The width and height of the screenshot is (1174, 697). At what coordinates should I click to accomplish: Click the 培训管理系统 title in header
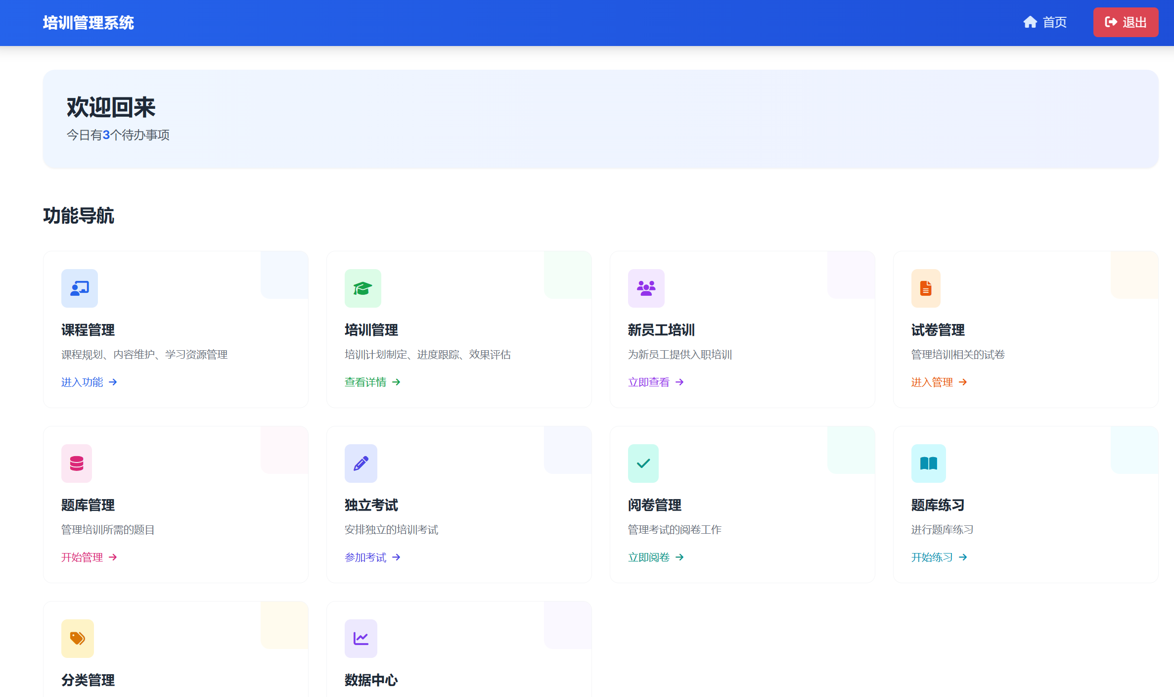[x=88, y=23]
